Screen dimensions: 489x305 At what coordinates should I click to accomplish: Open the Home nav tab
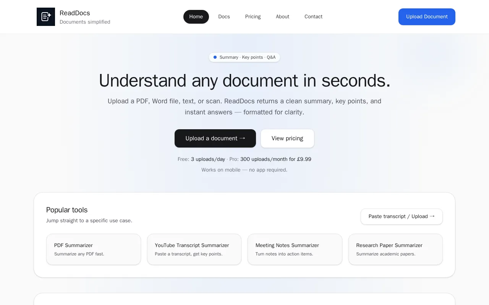click(x=196, y=17)
